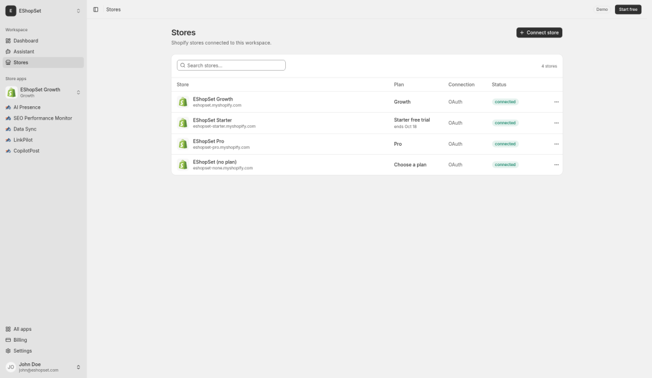652x378 pixels.
Task: Open AI Presence app
Action: pos(43,107)
